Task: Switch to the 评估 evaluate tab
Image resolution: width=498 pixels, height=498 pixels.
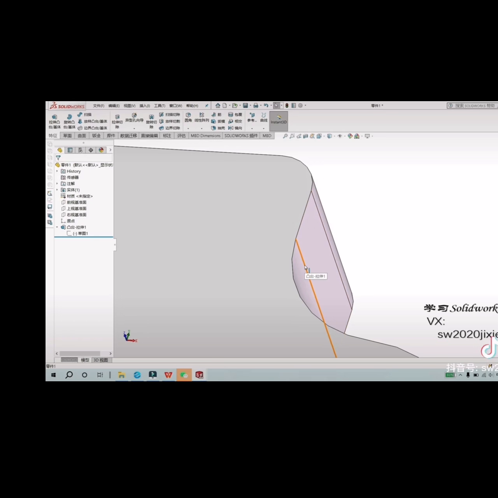Action: 181,136
